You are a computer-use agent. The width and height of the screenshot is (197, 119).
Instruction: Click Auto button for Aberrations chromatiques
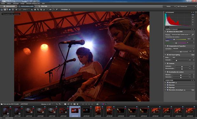(x=193, y=90)
